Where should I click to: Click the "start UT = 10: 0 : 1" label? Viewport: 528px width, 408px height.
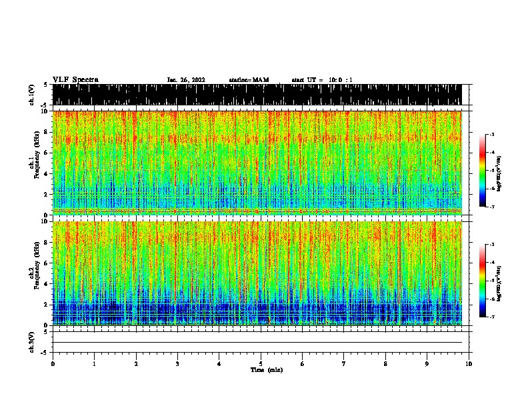point(322,80)
